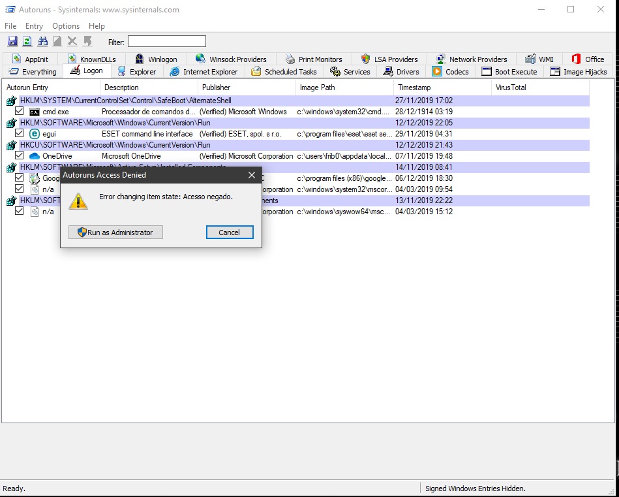Click the Delete X toolbar icon
The height and width of the screenshot is (497, 619).
click(72, 40)
